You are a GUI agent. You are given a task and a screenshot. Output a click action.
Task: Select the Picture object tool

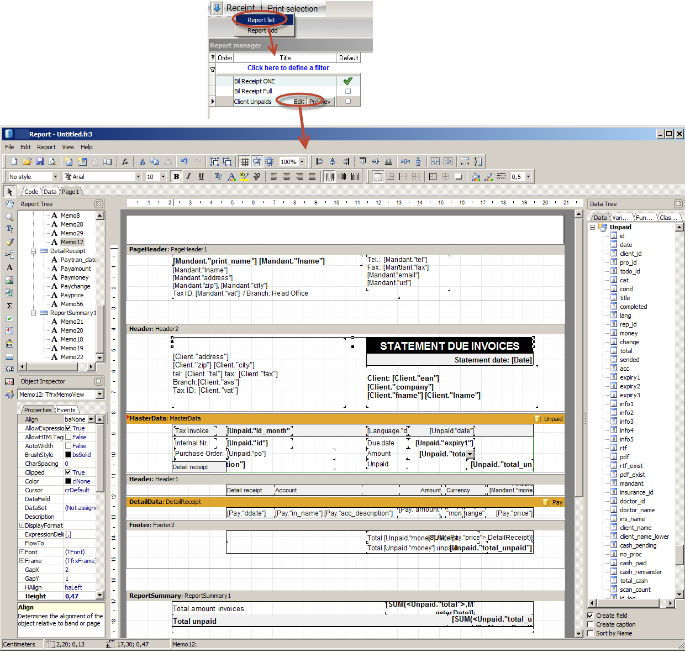coord(9,280)
